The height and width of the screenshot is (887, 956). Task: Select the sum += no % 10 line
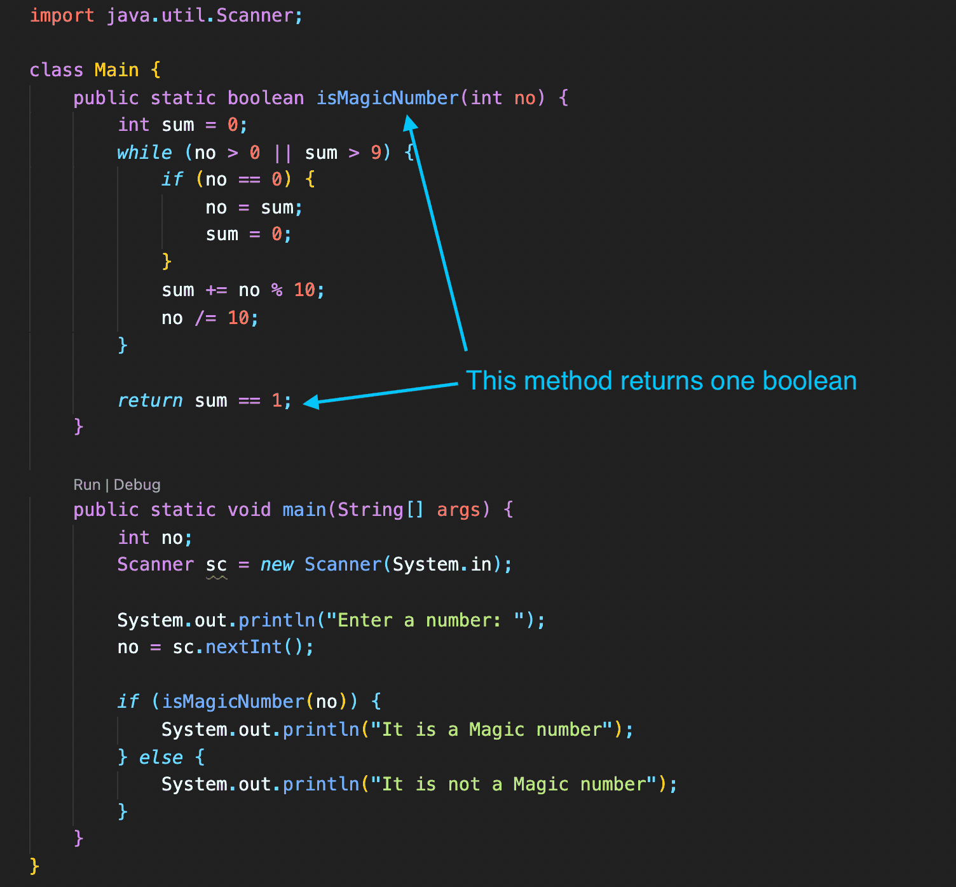pyautogui.click(x=242, y=290)
